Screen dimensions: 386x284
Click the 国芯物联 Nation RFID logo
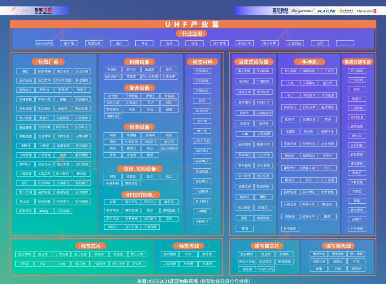click(x=281, y=11)
